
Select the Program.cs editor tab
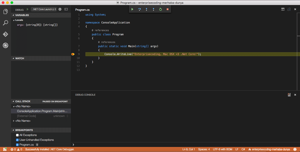pyautogui.click(x=82, y=10)
